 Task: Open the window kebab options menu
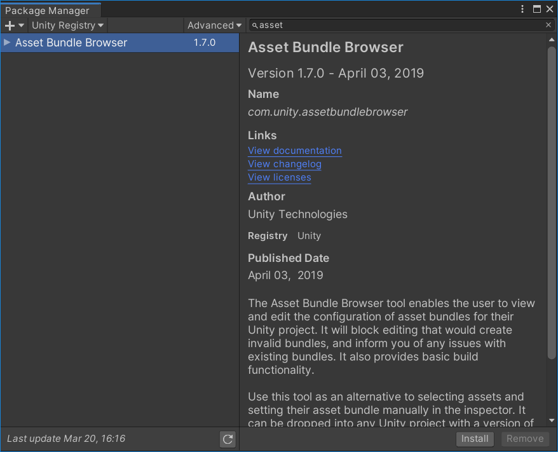[x=522, y=9]
